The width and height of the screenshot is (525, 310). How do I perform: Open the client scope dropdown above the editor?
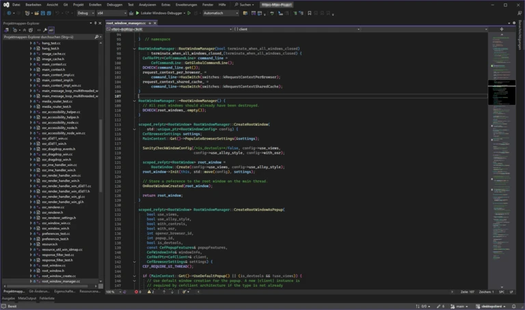click(x=297, y=29)
